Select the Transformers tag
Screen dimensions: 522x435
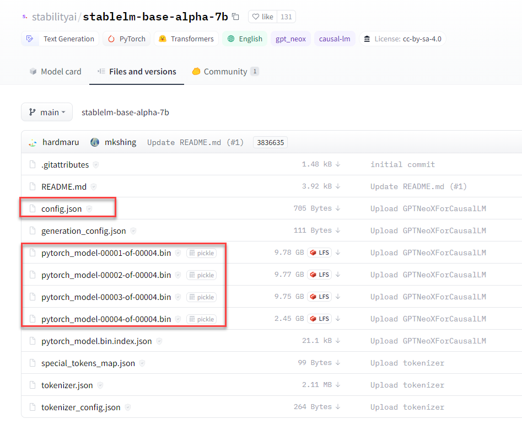click(x=186, y=39)
